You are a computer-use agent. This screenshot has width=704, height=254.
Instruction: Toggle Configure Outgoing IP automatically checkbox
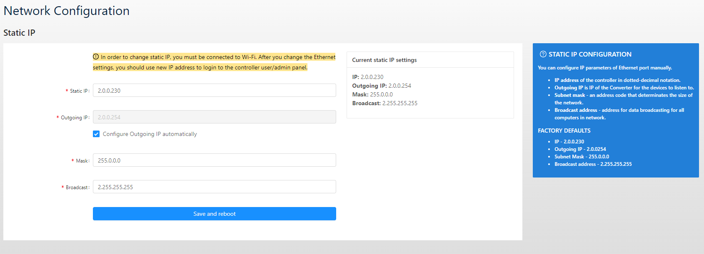coord(96,134)
